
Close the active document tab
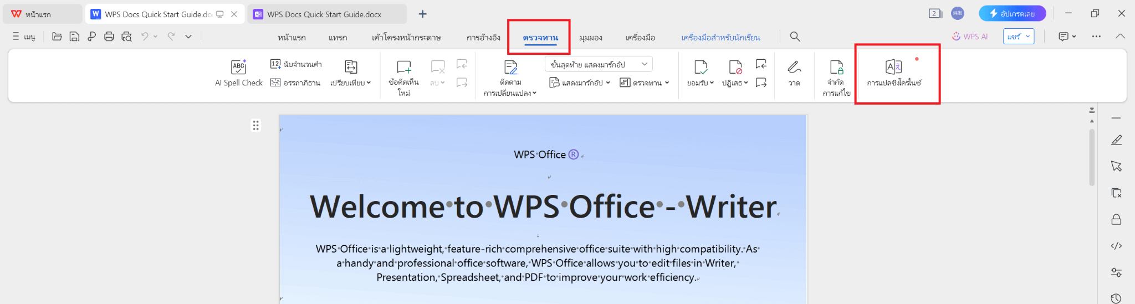click(234, 14)
